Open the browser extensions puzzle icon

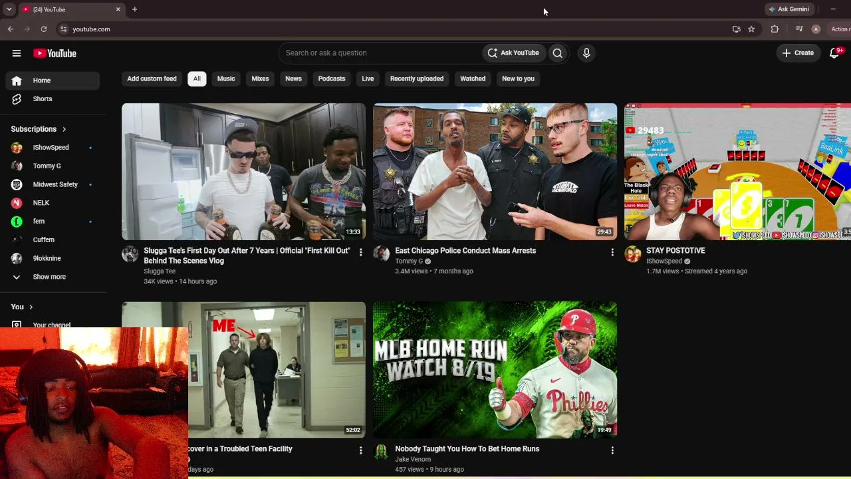775,29
